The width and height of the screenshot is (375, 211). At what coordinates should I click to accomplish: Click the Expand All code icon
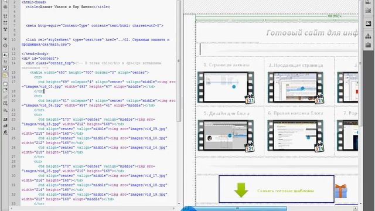[5, 29]
